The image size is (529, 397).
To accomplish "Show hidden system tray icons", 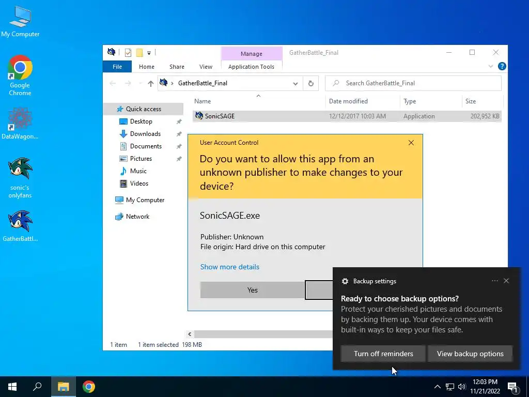I will (437, 387).
